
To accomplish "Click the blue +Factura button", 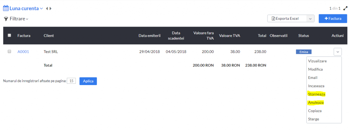I will click(333, 19).
